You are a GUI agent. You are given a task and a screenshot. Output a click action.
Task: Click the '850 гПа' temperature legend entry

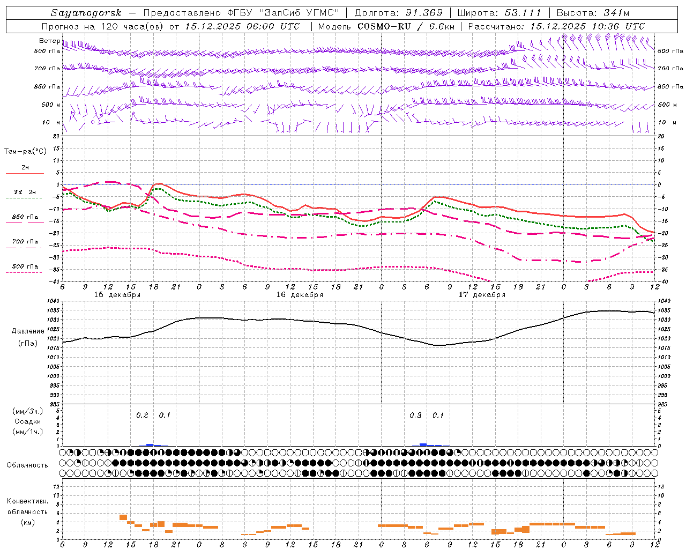coord(25,217)
